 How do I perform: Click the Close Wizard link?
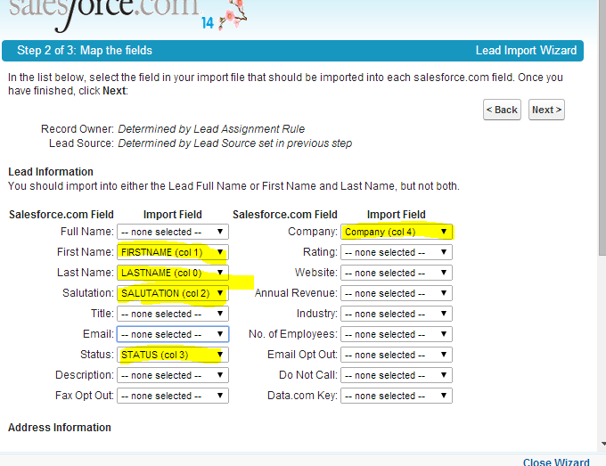pyautogui.click(x=556, y=462)
